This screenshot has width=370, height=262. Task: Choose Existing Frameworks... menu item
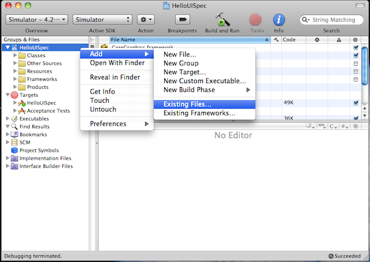(x=204, y=113)
